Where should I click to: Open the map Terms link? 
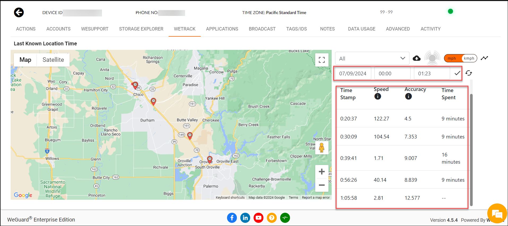[293, 198]
